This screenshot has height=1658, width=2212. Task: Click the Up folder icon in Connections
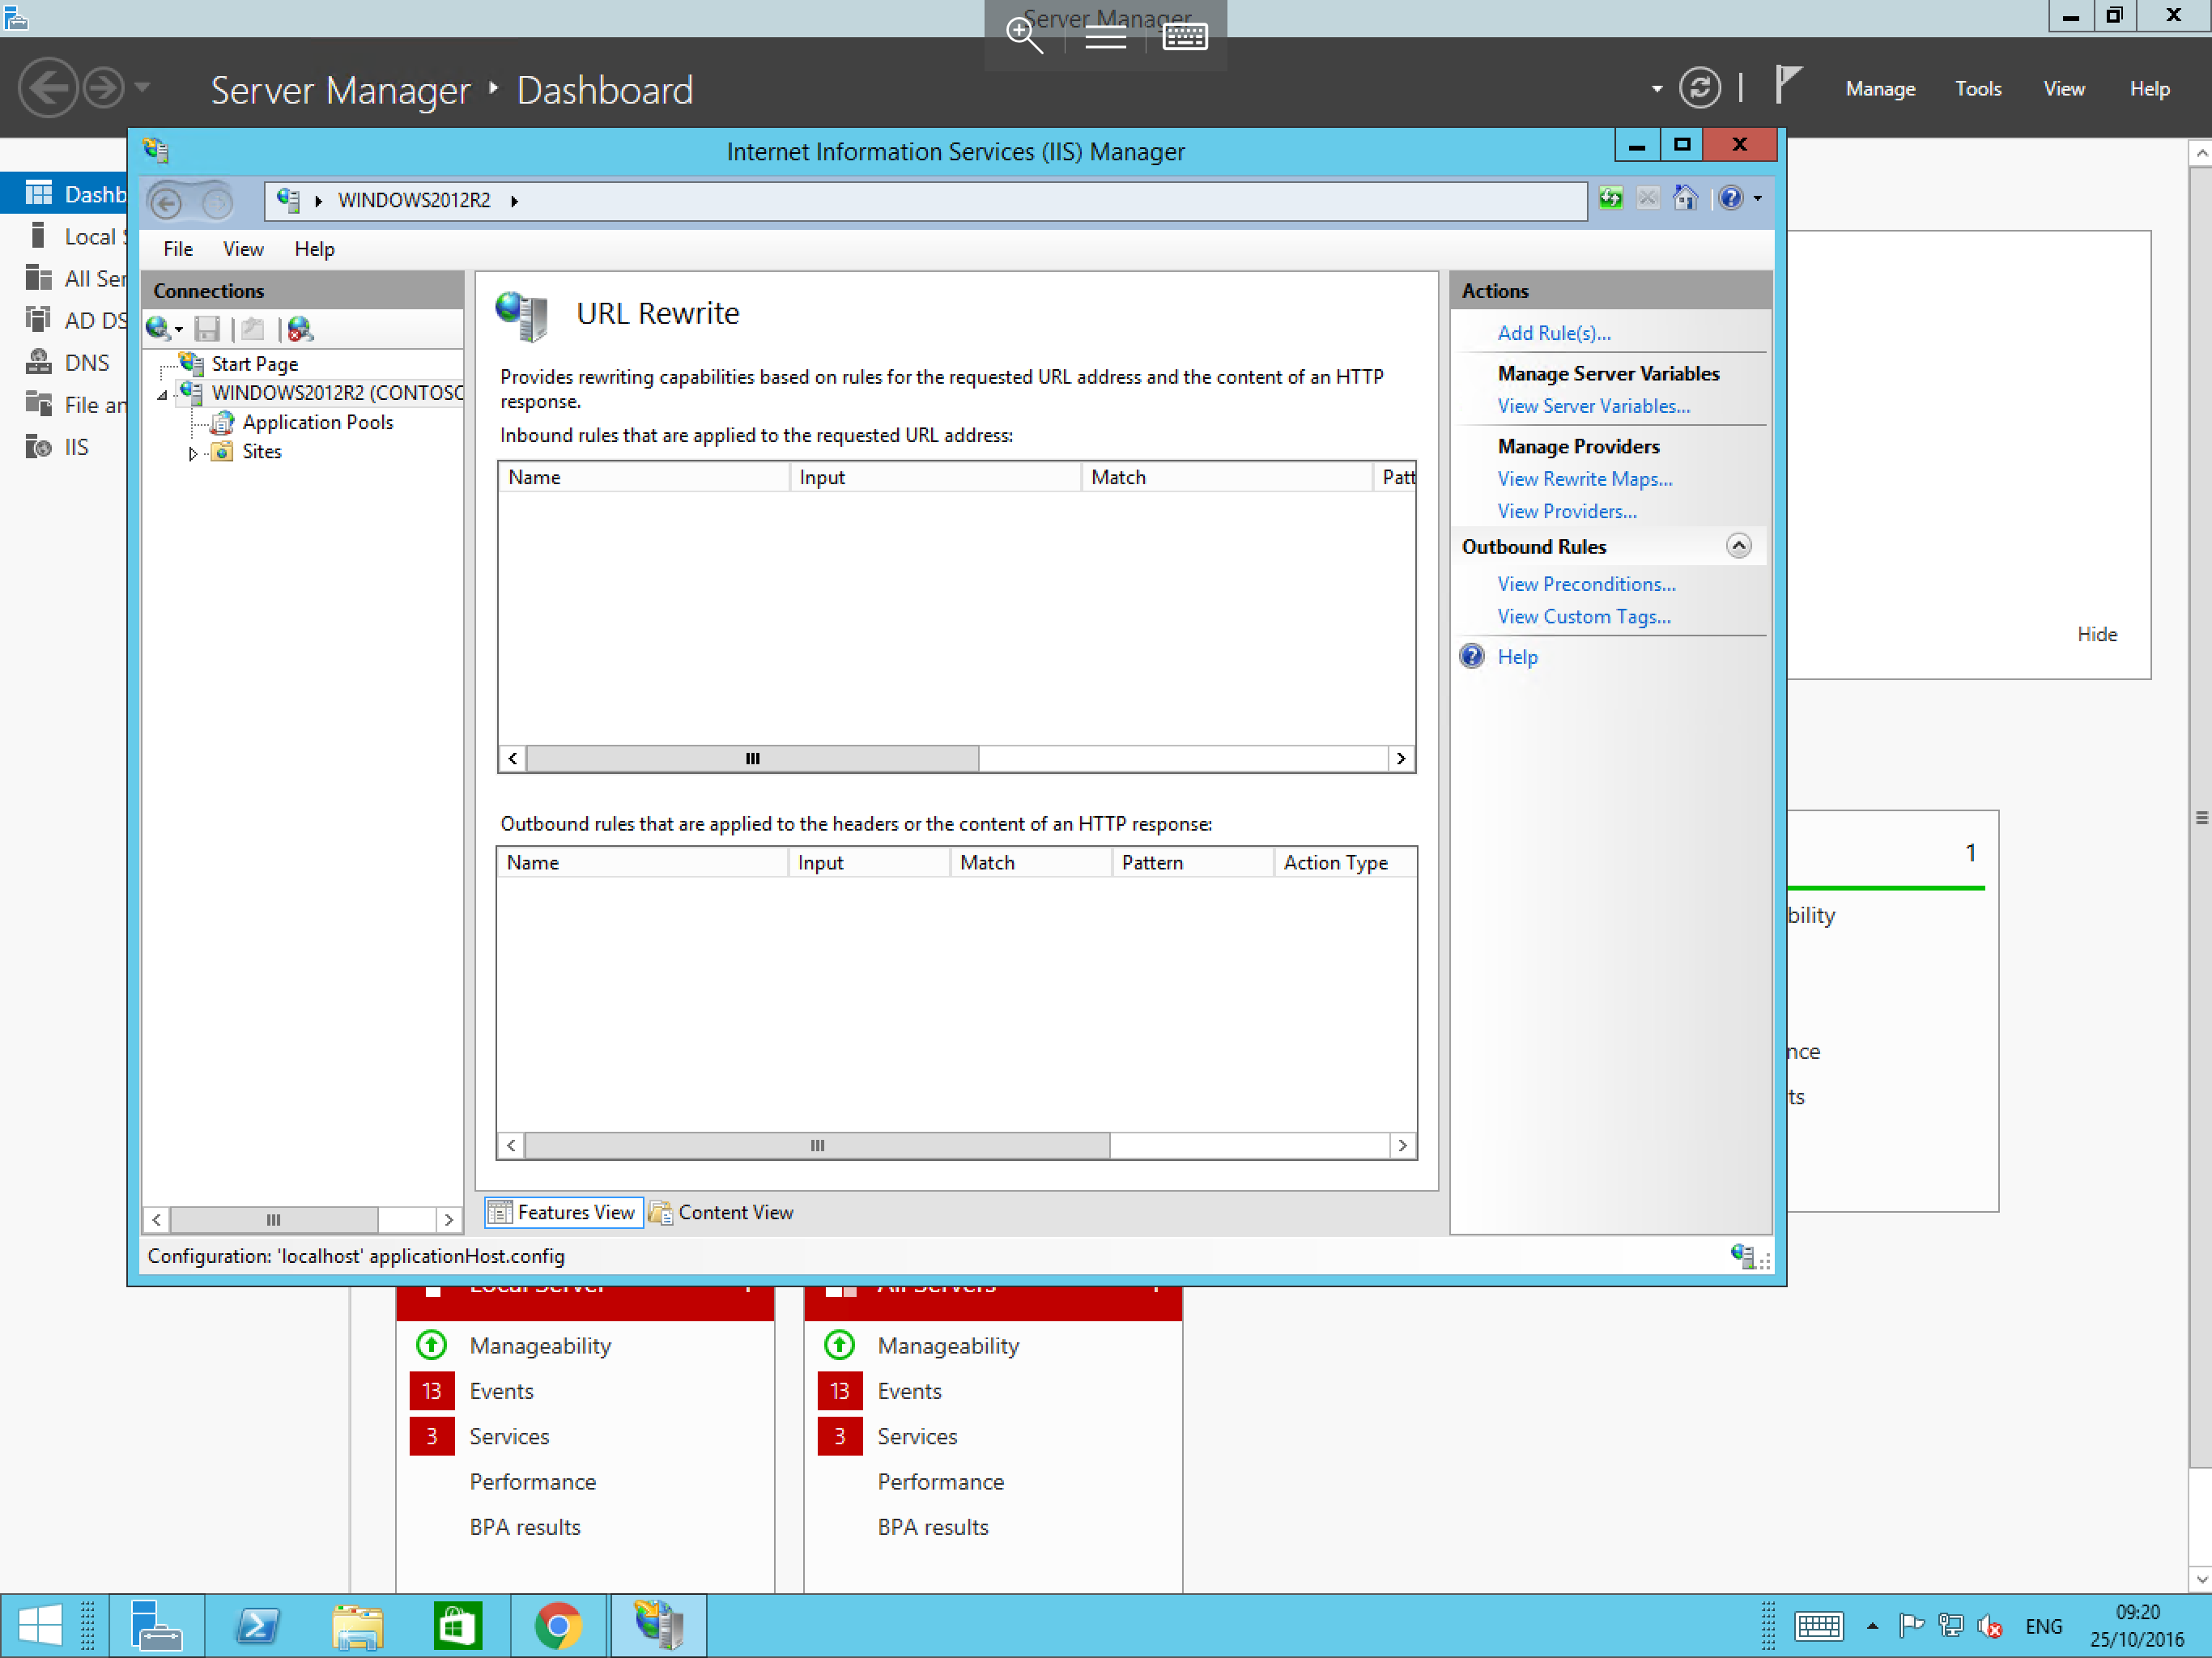pyautogui.click(x=253, y=328)
